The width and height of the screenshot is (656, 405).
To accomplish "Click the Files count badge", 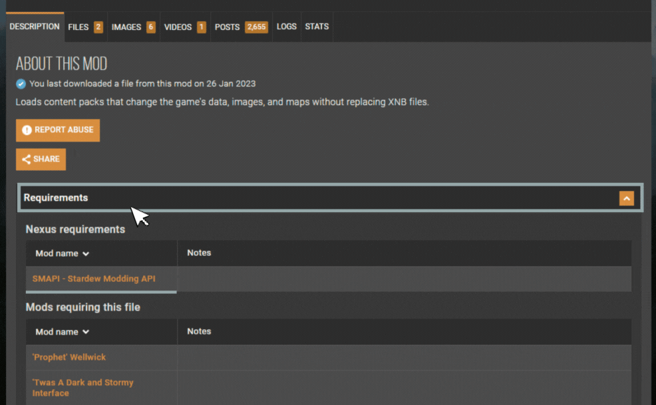I will click(x=98, y=27).
